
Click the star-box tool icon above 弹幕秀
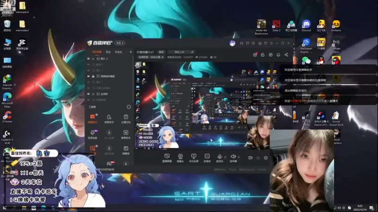point(126,132)
